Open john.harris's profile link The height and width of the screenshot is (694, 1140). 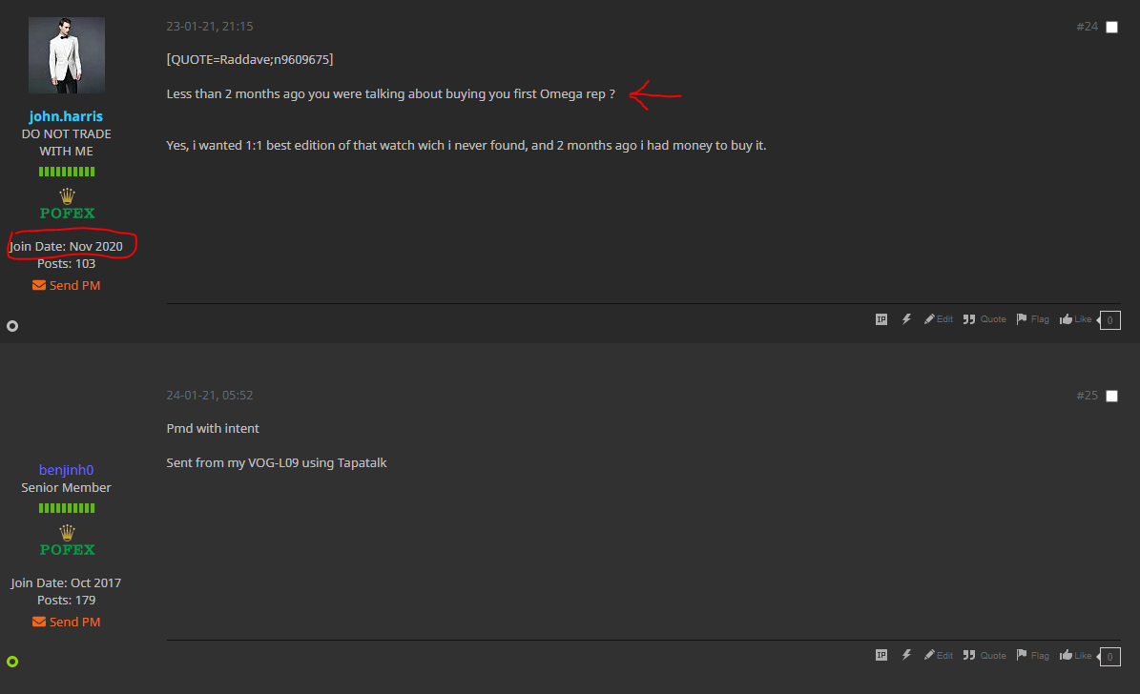66,116
